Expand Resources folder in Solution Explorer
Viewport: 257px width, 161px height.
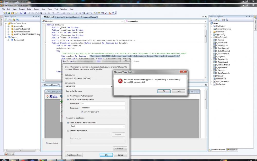[x=211, y=32]
